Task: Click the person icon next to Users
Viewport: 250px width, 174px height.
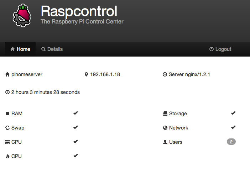Action: point(165,142)
